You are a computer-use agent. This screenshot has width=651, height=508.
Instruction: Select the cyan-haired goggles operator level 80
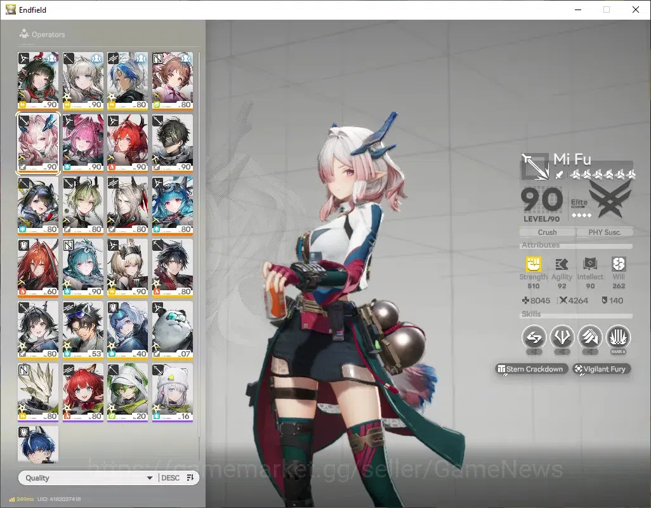(173, 205)
